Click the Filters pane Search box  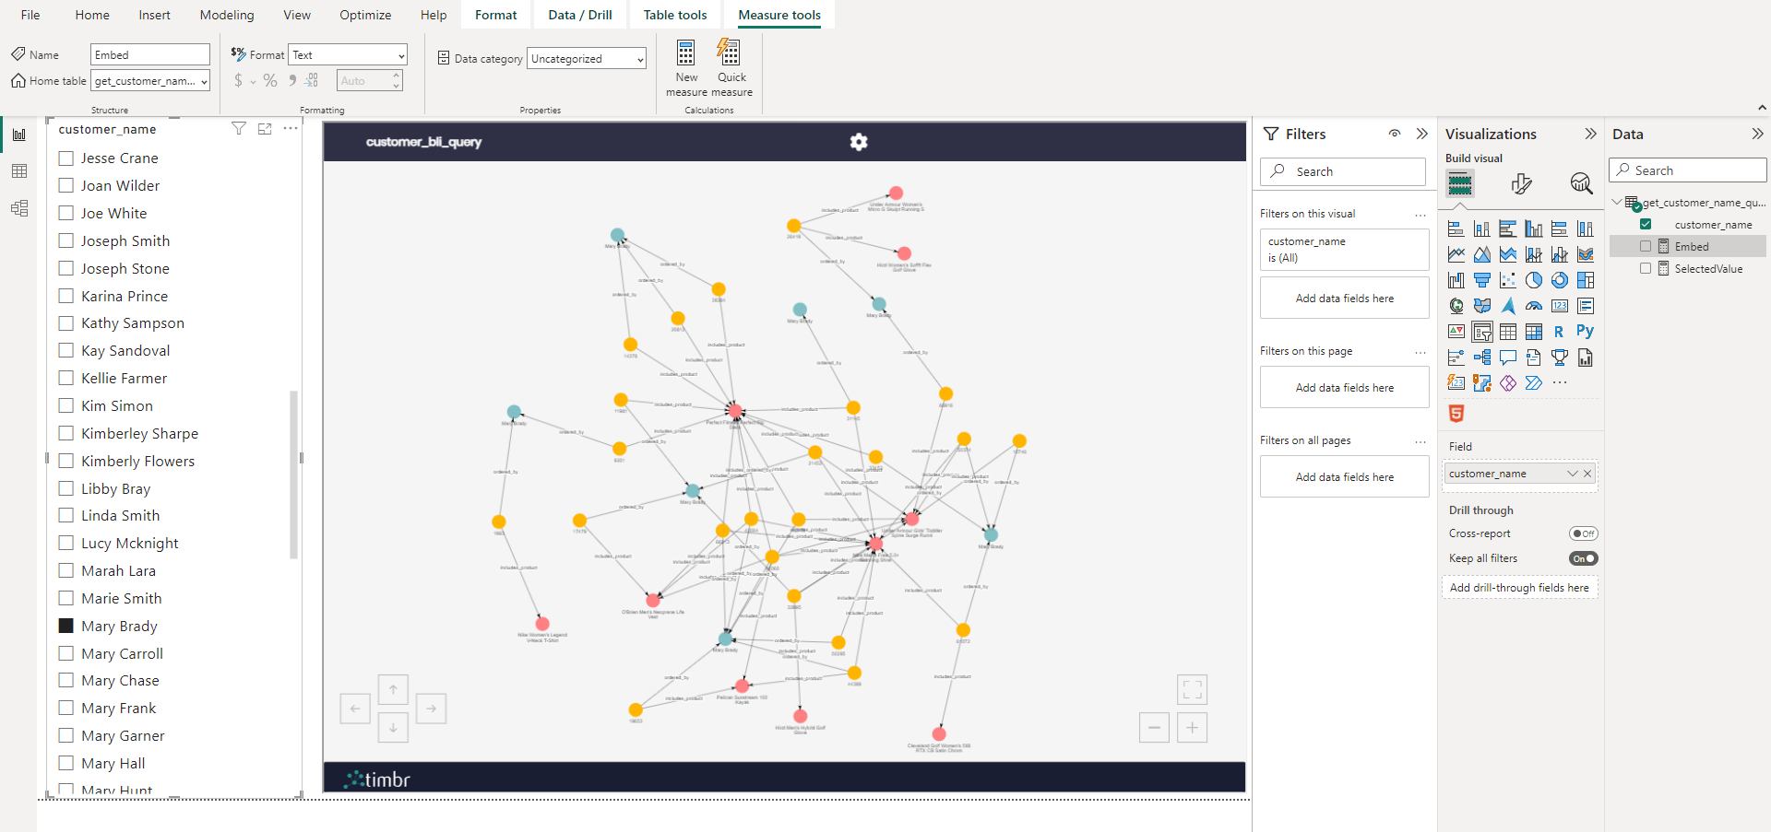[1344, 171]
